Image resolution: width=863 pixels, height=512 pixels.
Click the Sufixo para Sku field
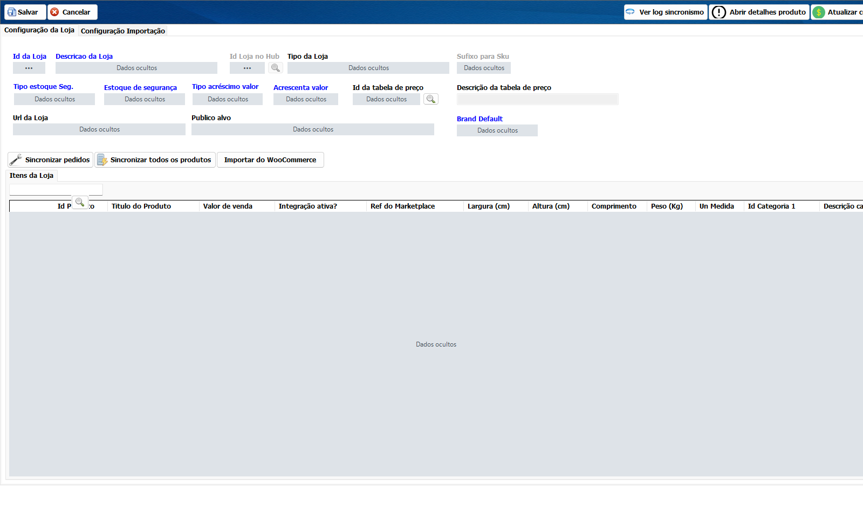coord(484,68)
